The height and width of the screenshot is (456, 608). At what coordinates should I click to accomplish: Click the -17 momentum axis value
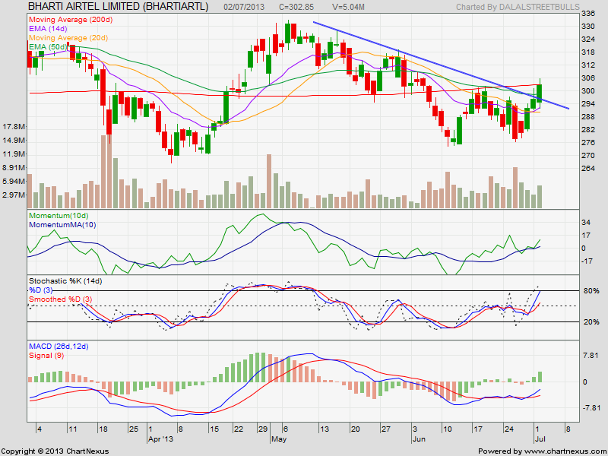click(x=585, y=261)
